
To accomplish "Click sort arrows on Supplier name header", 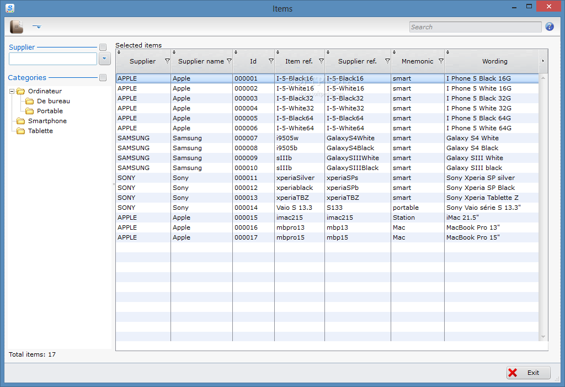I will tap(174, 52).
